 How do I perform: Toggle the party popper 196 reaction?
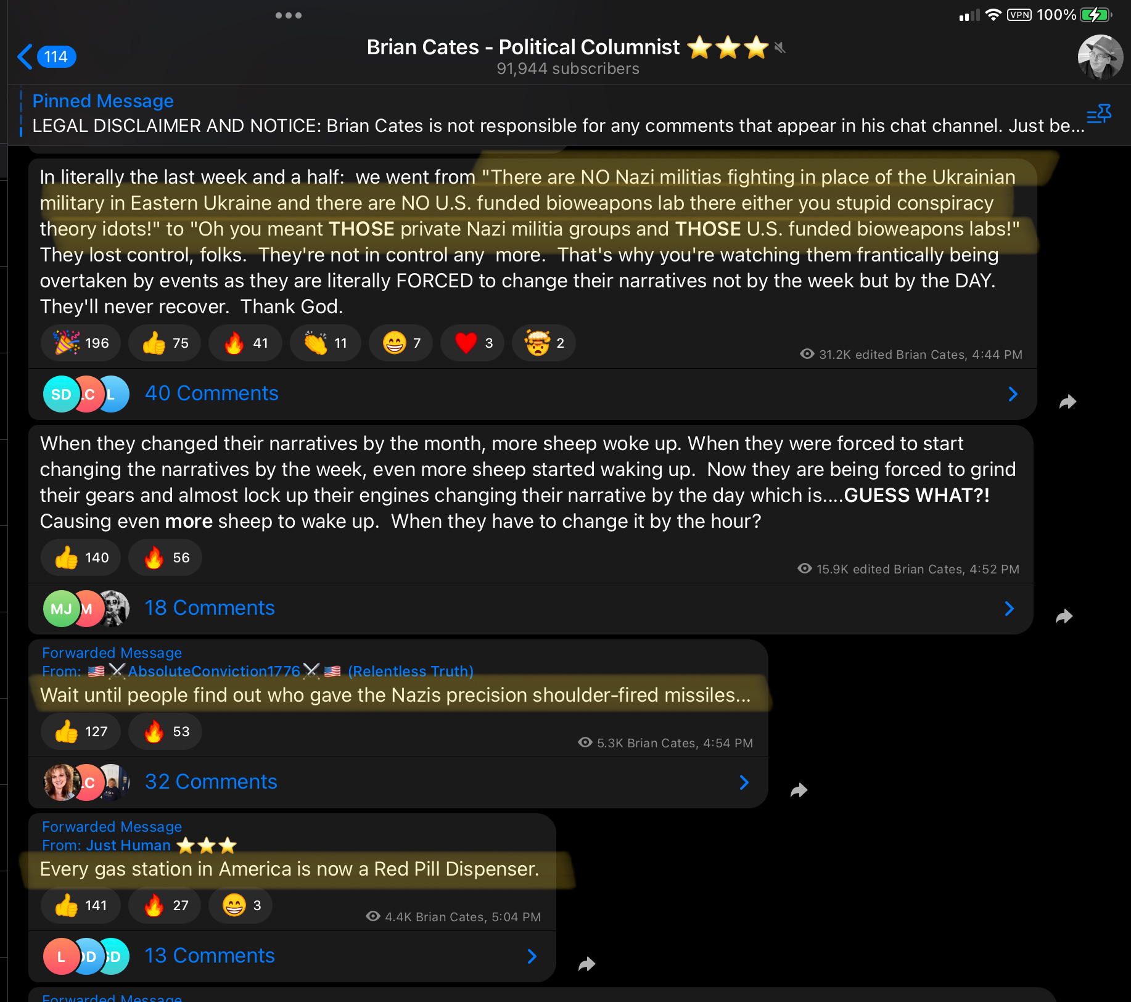coord(80,343)
